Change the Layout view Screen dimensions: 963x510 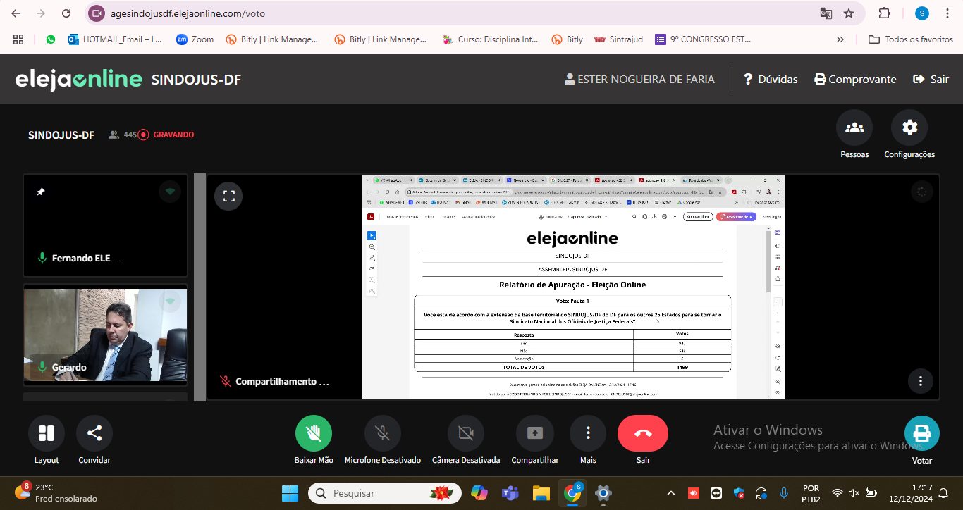47,433
